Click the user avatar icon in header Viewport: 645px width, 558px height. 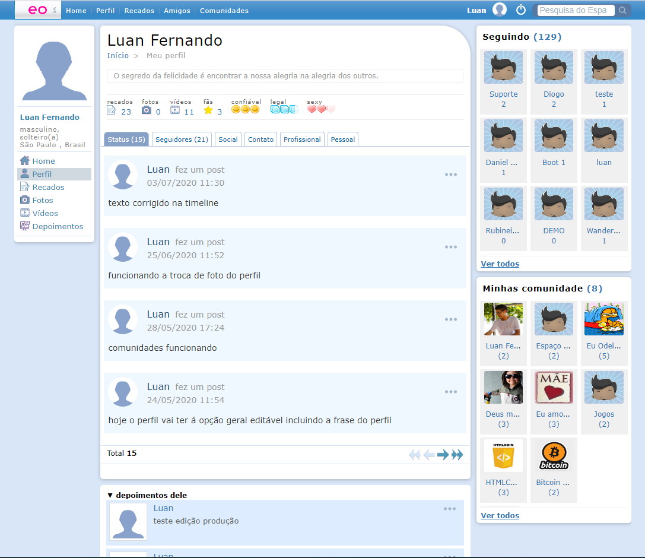click(500, 9)
